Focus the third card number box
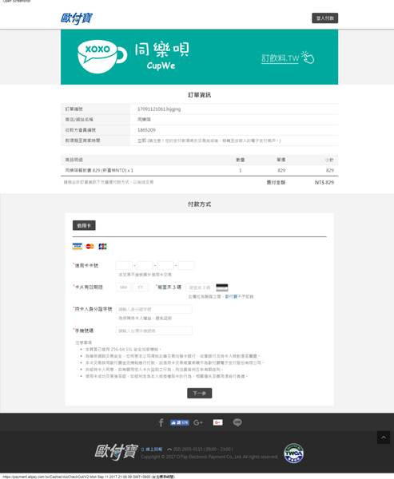 coord(165,266)
